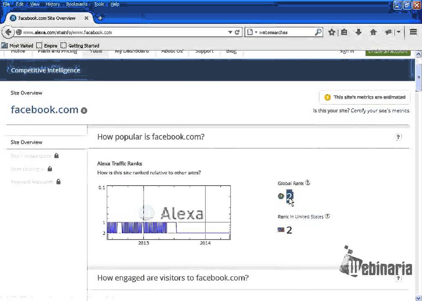Click the highlighted global rank value 2
Image resolution: width=422 pixels, height=301 pixels.
290,196
